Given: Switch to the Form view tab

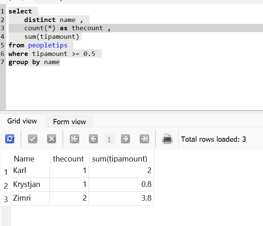Looking at the screenshot, I should tap(69, 122).
